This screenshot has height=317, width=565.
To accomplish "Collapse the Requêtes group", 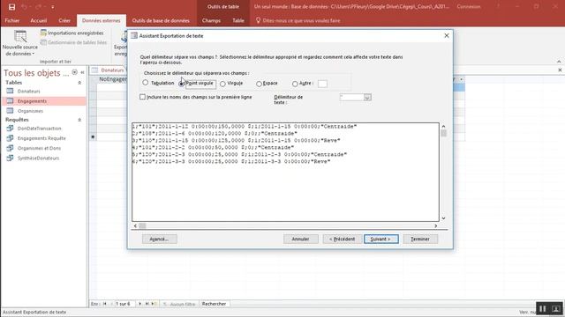I will click(79, 120).
